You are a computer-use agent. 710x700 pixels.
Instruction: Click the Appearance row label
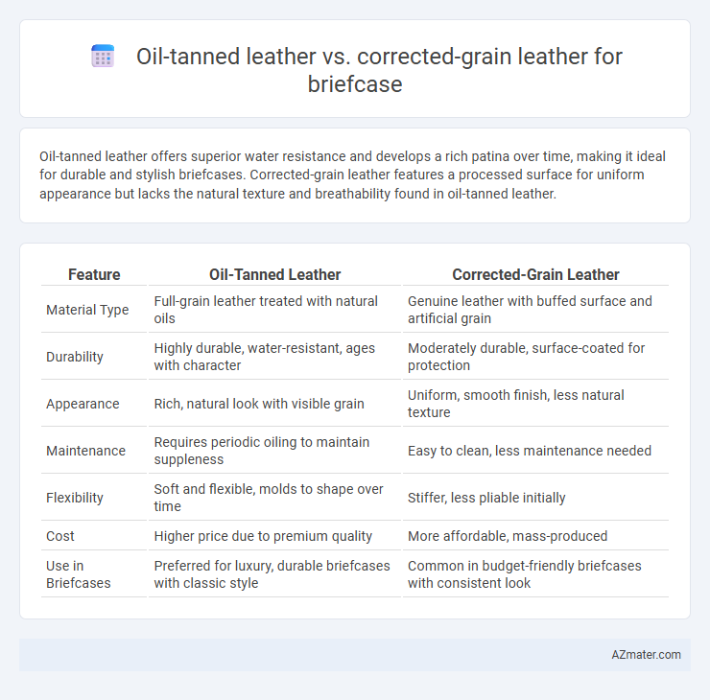pyautogui.click(x=83, y=404)
